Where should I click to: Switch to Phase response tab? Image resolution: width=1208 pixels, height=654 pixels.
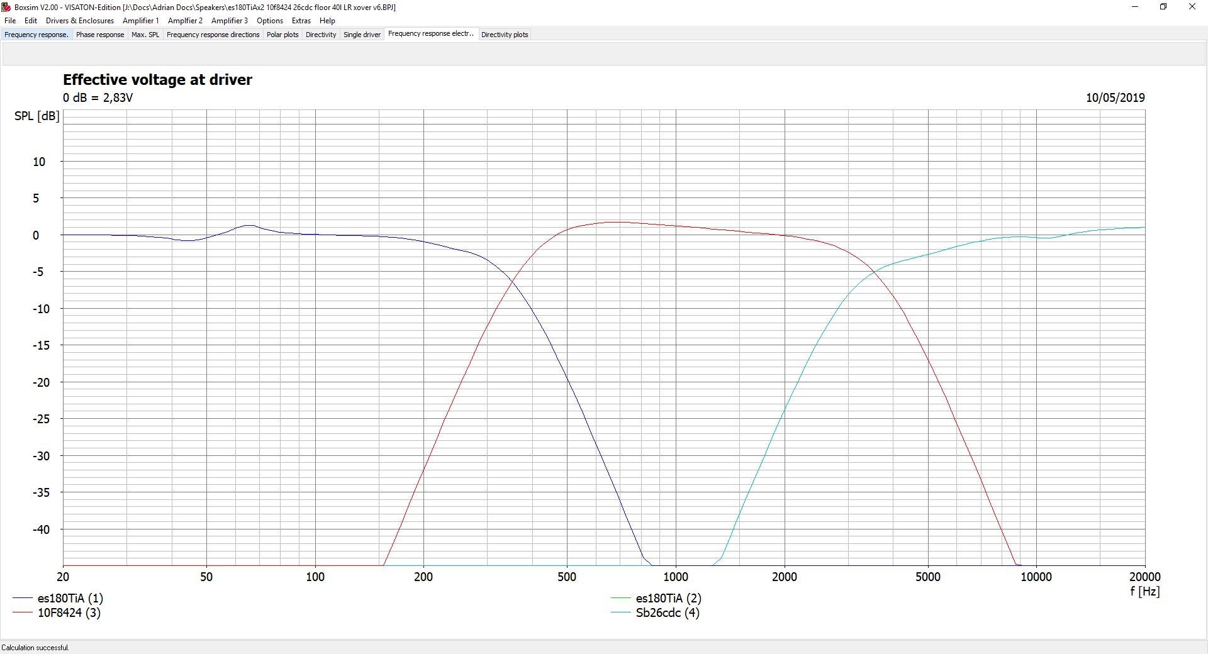pos(100,35)
